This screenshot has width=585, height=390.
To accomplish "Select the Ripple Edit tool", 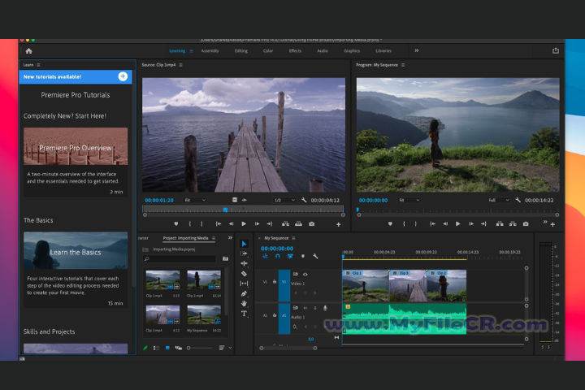I will (244, 263).
